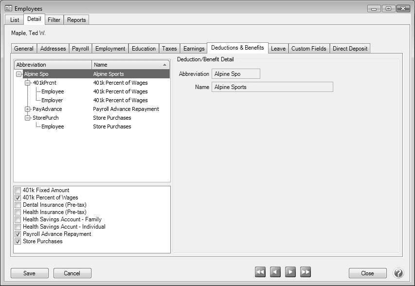Check Dental Insurance (Pre-tax)
Viewport: 415px width, 286px height.
(x=18, y=205)
